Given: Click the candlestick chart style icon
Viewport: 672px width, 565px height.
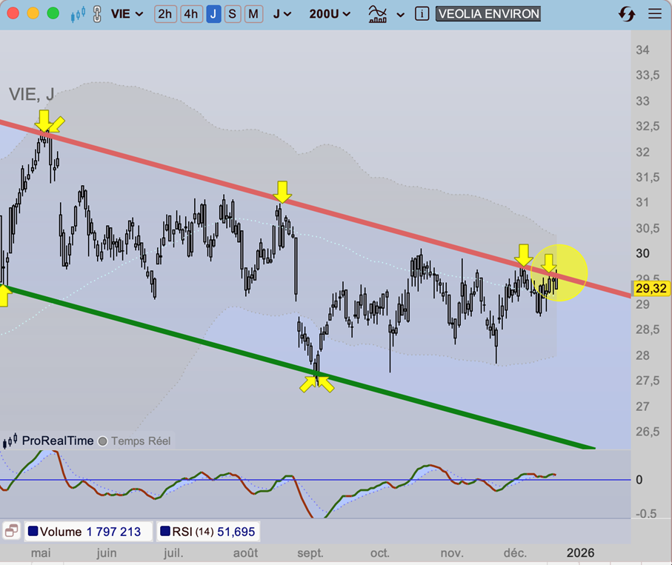Looking at the screenshot, I should pyautogui.click(x=77, y=14).
